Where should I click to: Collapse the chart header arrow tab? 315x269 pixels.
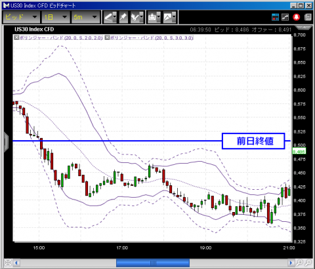[303, 27]
